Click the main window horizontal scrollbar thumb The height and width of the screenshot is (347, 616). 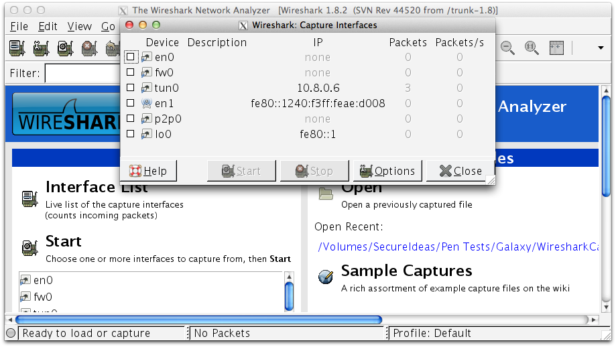tap(198, 320)
